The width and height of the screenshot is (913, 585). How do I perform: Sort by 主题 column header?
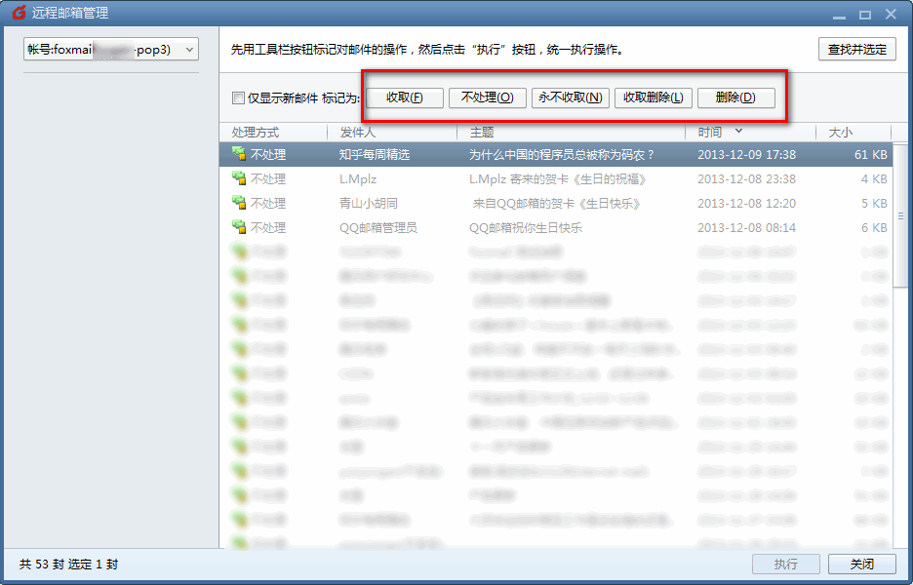(482, 133)
